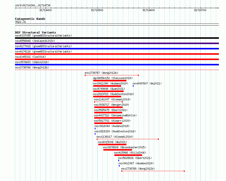
Task: Open nsv1136017 (Alsmadi2014) variant
Action: (115, 137)
